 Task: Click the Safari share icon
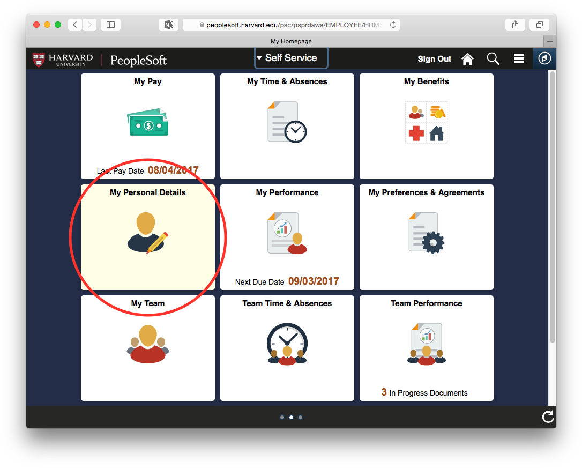coord(515,24)
